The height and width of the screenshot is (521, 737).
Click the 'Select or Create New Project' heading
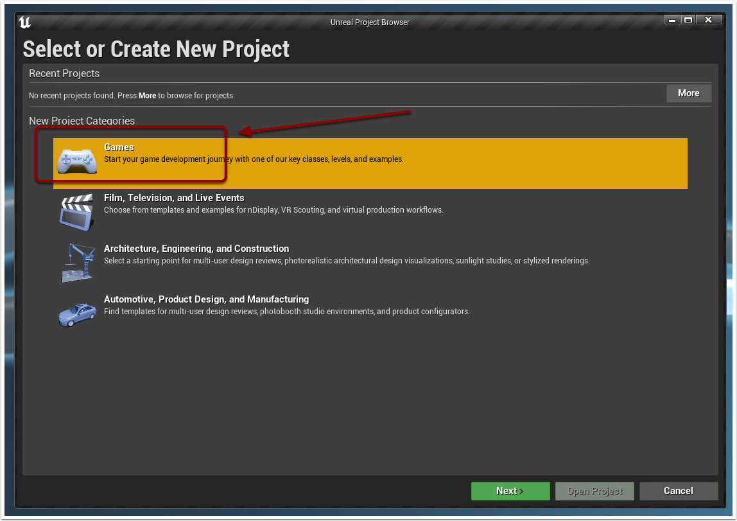tap(156, 49)
